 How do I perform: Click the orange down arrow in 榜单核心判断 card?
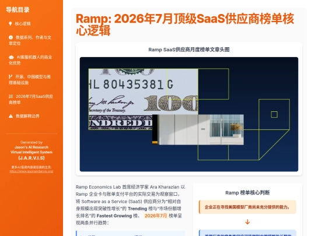pyautogui.click(x=247, y=222)
